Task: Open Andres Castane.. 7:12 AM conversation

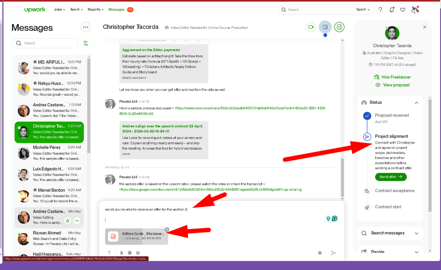Action: [49, 110]
